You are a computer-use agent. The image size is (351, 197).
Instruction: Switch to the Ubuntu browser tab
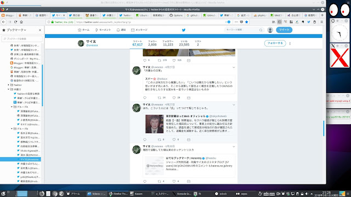(x=142, y=15)
